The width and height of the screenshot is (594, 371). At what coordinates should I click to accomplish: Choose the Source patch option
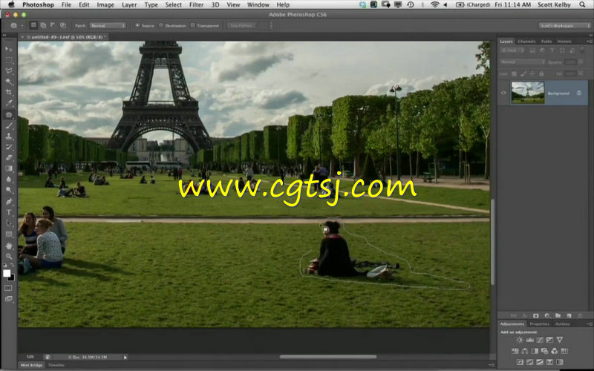click(137, 25)
